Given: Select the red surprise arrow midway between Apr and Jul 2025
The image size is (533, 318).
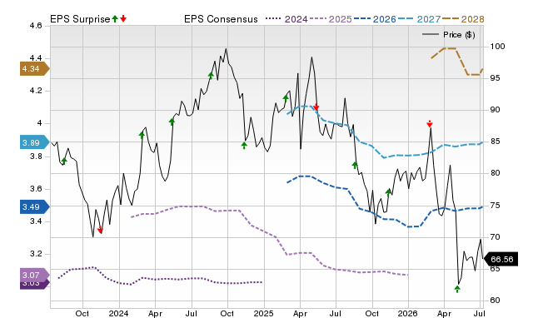Looking at the screenshot, I should coord(316,107).
